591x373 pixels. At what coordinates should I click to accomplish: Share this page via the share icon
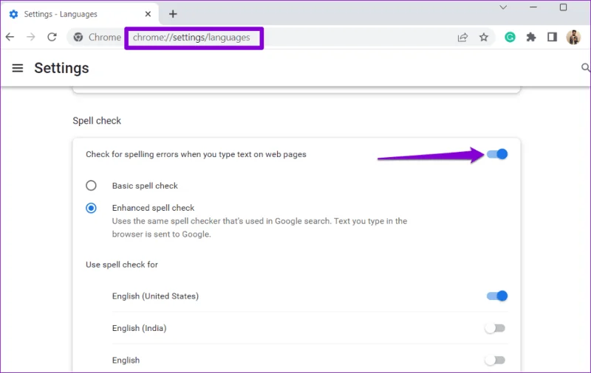point(462,37)
